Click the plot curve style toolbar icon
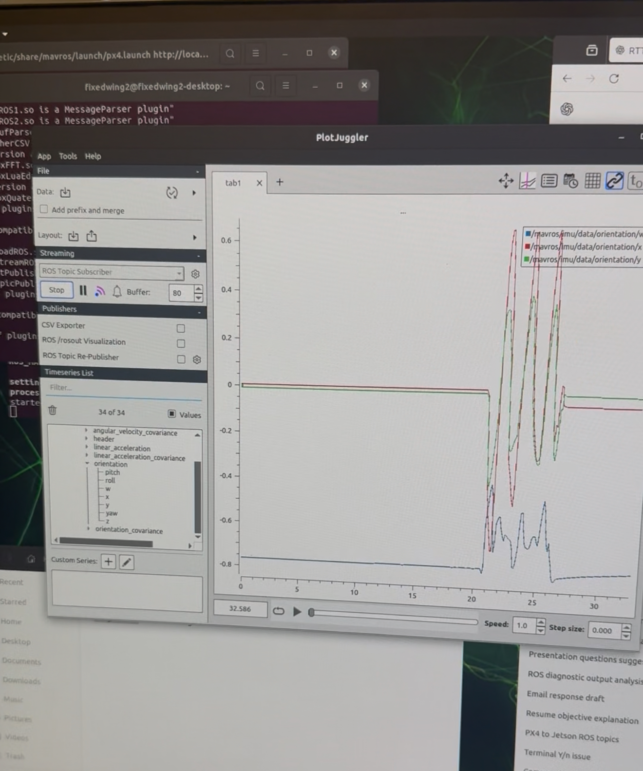Image resolution: width=643 pixels, height=771 pixels. point(528,181)
